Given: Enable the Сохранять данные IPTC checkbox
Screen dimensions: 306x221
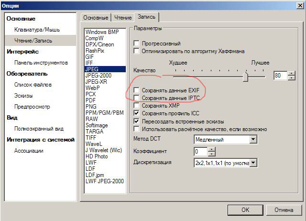Looking at the screenshot, I should coord(137,98).
